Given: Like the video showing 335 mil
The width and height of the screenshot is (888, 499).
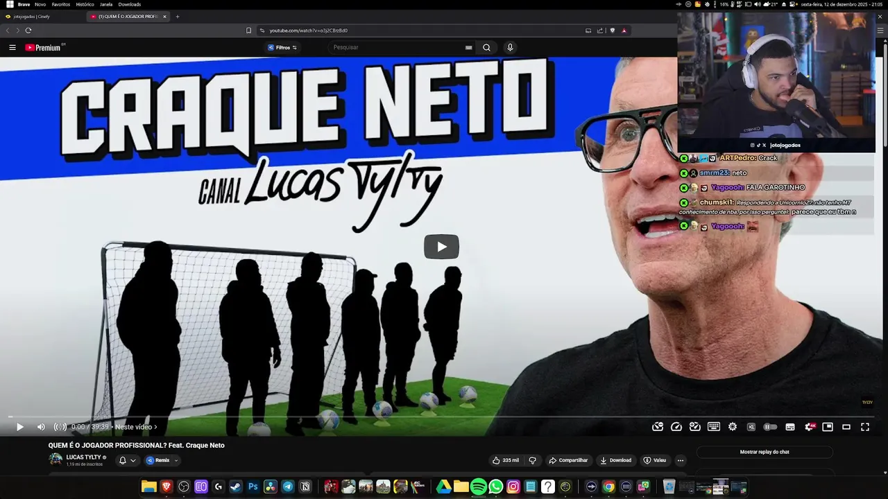Looking at the screenshot, I should point(506,460).
